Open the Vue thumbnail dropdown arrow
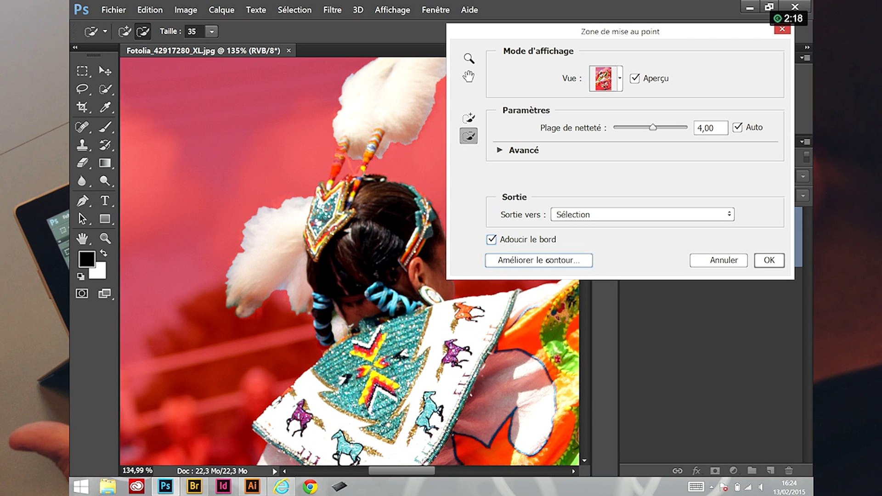The width and height of the screenshot is (882, 496). 620,78
